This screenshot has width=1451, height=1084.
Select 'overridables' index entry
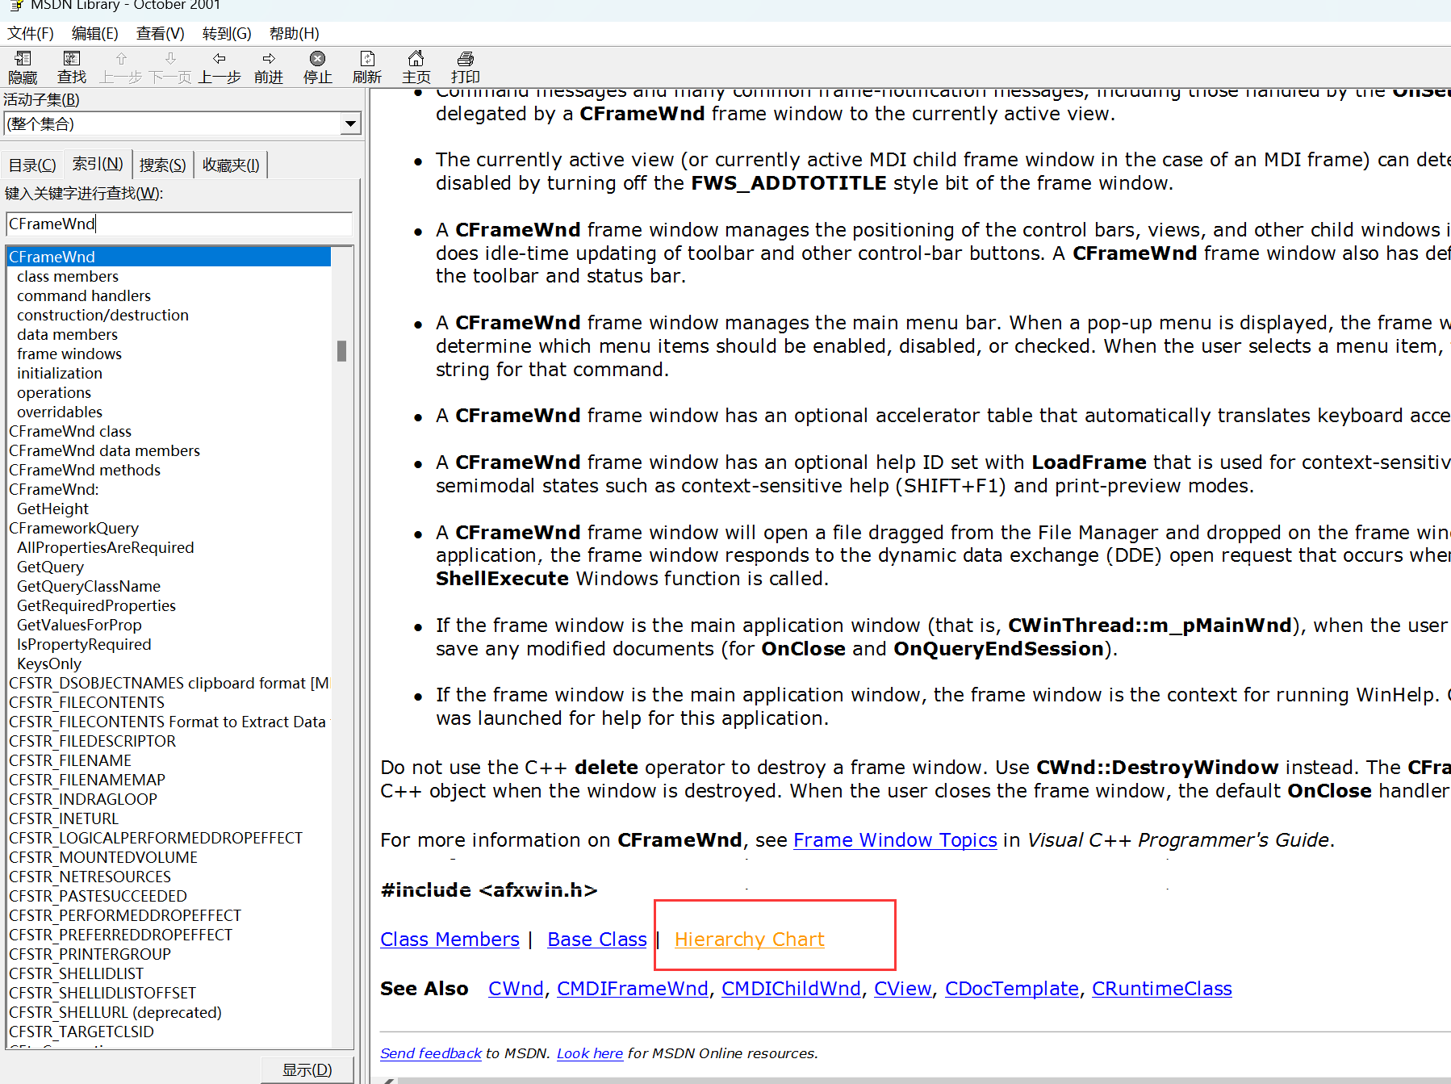pyautogui.click(x=60, y=412)
